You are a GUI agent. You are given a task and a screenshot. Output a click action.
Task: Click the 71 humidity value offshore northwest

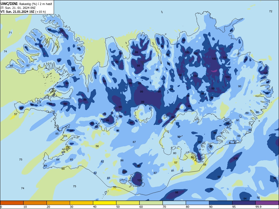[10, 33]
